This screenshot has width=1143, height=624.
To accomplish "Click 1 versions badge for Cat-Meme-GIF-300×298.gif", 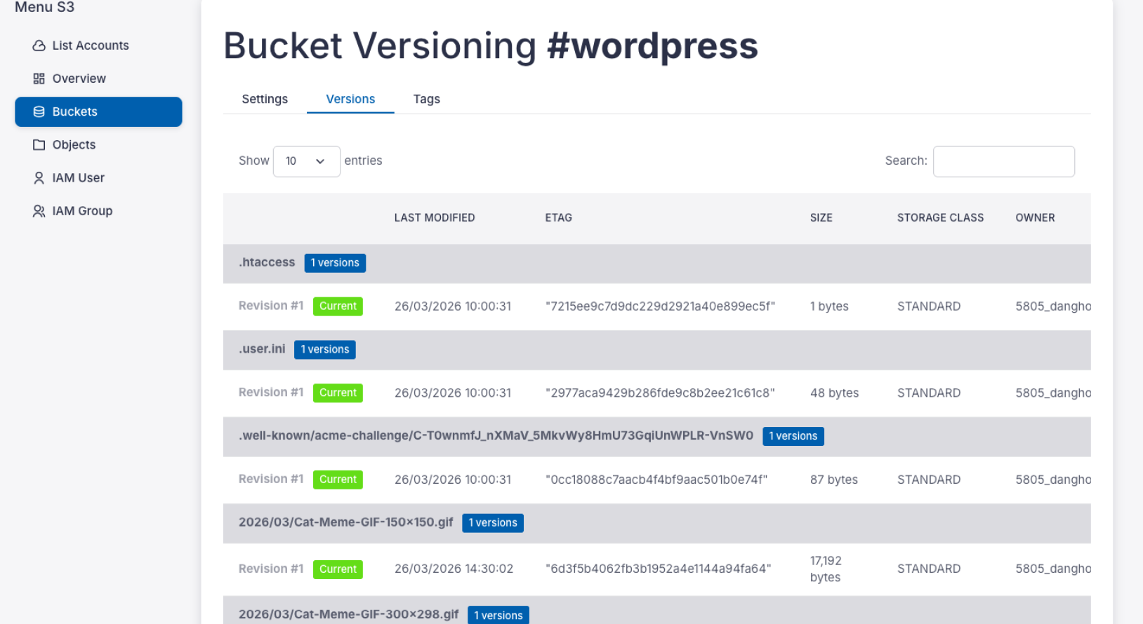I will (498, 615).
